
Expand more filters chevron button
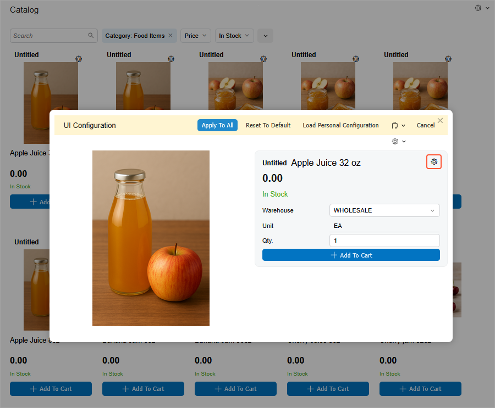coord(266,36)
